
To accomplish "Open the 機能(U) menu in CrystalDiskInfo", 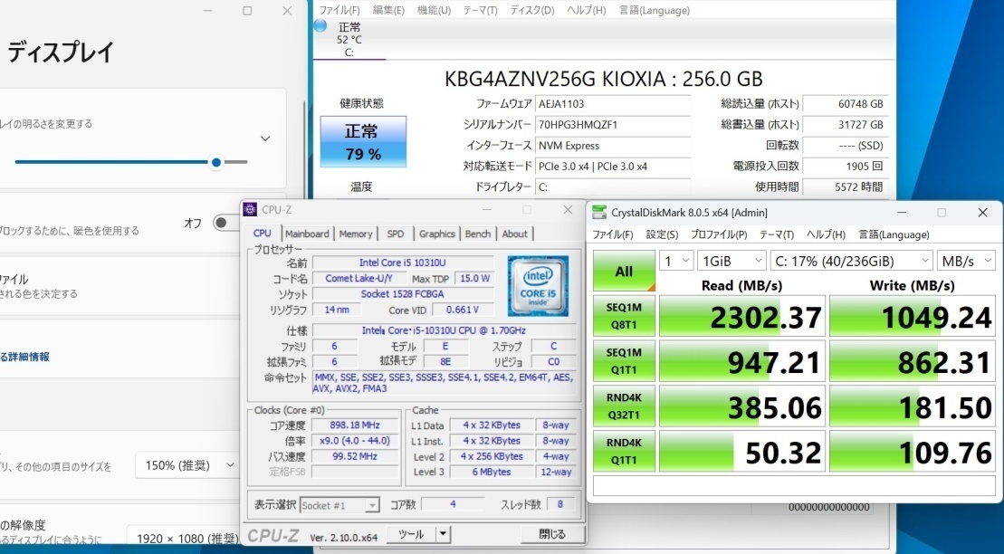I will coord(433,10).
